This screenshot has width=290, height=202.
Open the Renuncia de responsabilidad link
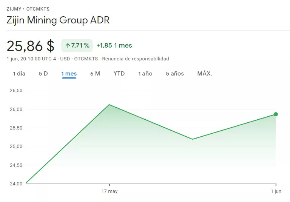(136, 59)
